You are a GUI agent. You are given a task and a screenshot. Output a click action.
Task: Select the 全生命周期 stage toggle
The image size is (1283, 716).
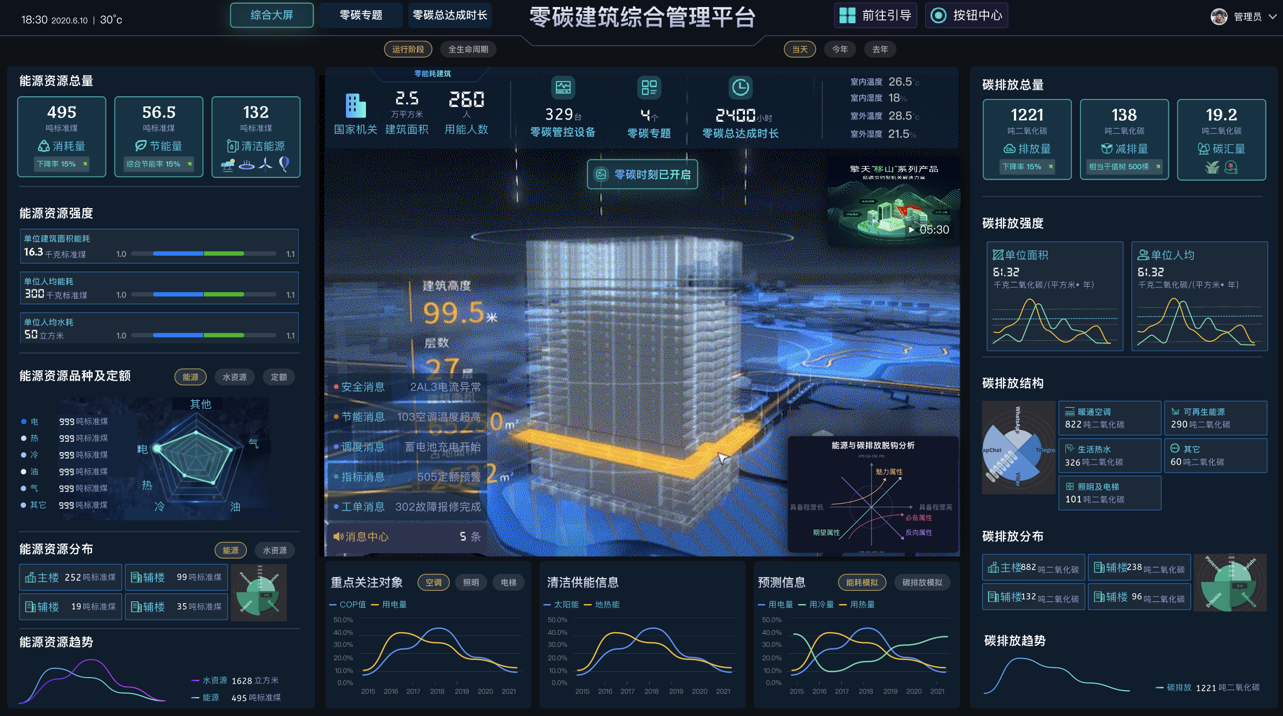pos(468,49)
